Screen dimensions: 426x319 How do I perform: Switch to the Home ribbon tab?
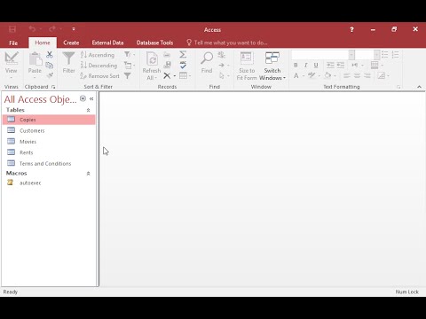[43, 43]
